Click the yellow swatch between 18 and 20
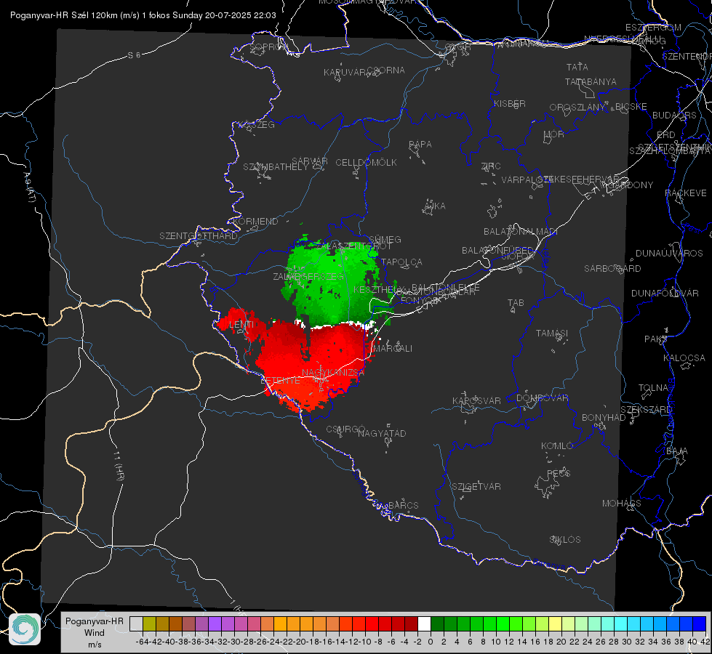 pos(555,624)
